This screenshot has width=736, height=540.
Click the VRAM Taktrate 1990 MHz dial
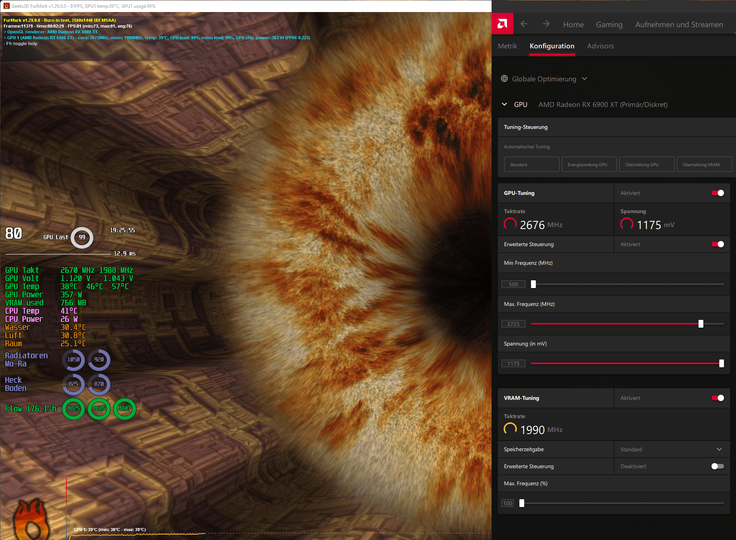coord(510,429)
